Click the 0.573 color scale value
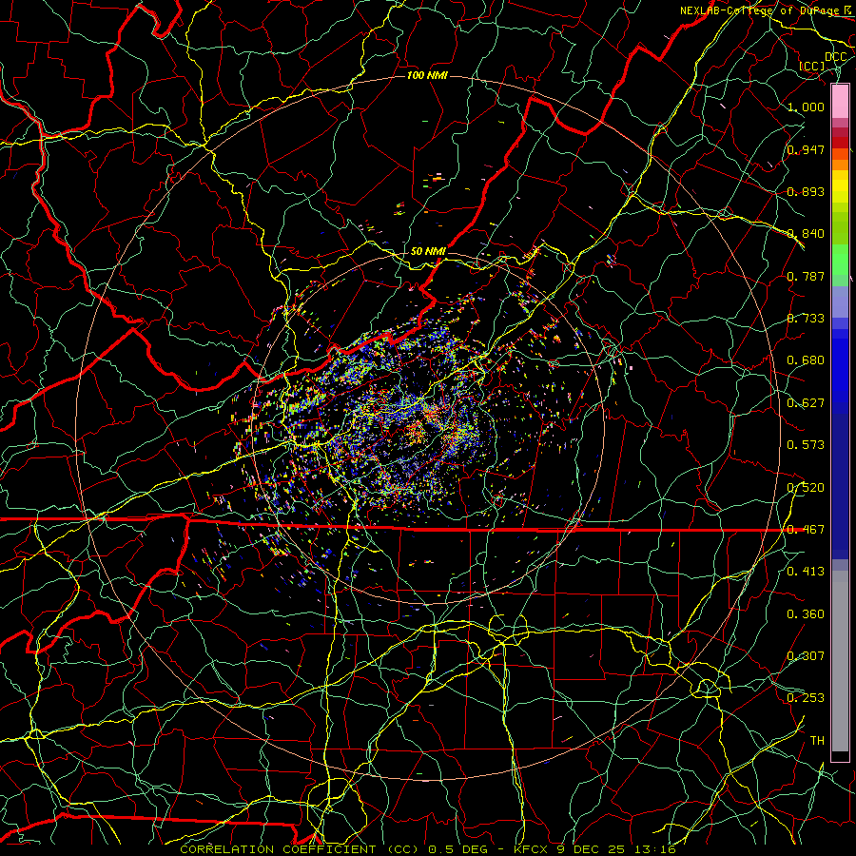Screen dimensions: 856x856 tap(806, 445)
